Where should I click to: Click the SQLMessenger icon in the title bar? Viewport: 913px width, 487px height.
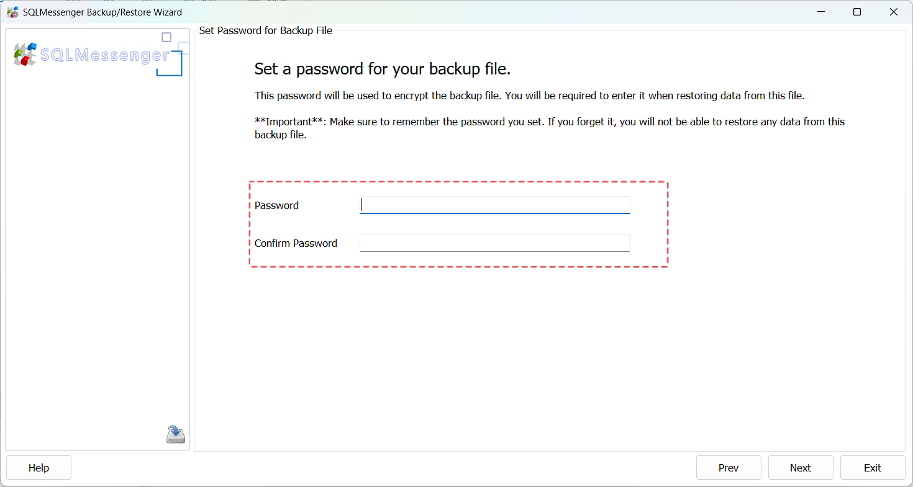pyautogui.click(x=13, y=11)
